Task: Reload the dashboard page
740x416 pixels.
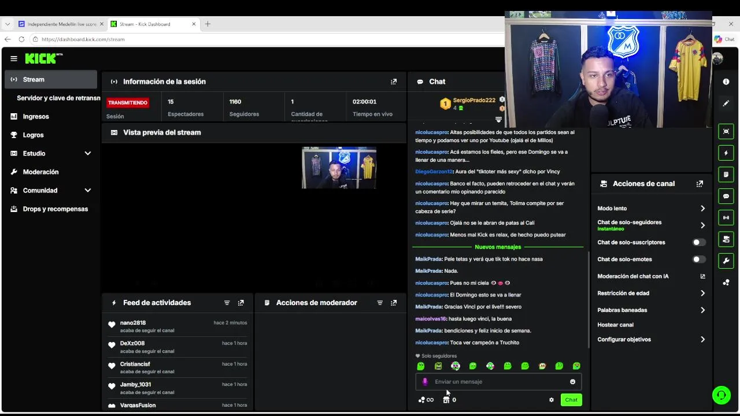Action: coord(21,39)
